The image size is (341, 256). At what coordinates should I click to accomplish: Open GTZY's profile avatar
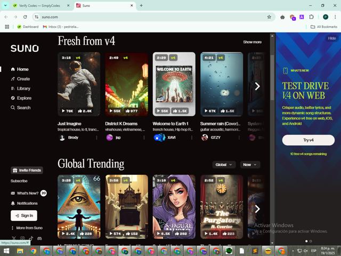(x=205, y=138)
